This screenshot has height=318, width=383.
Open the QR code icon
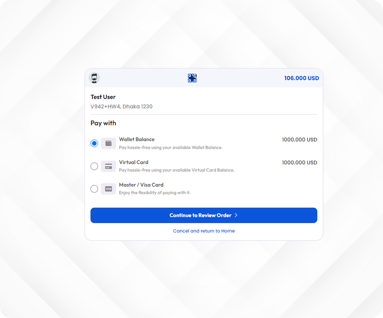coord(192,78)
